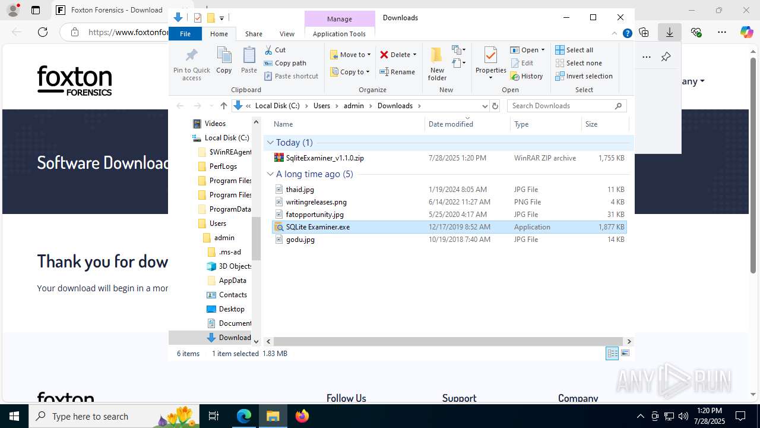
Task: Collapse the Today group
Action: [x=270, y=143]
